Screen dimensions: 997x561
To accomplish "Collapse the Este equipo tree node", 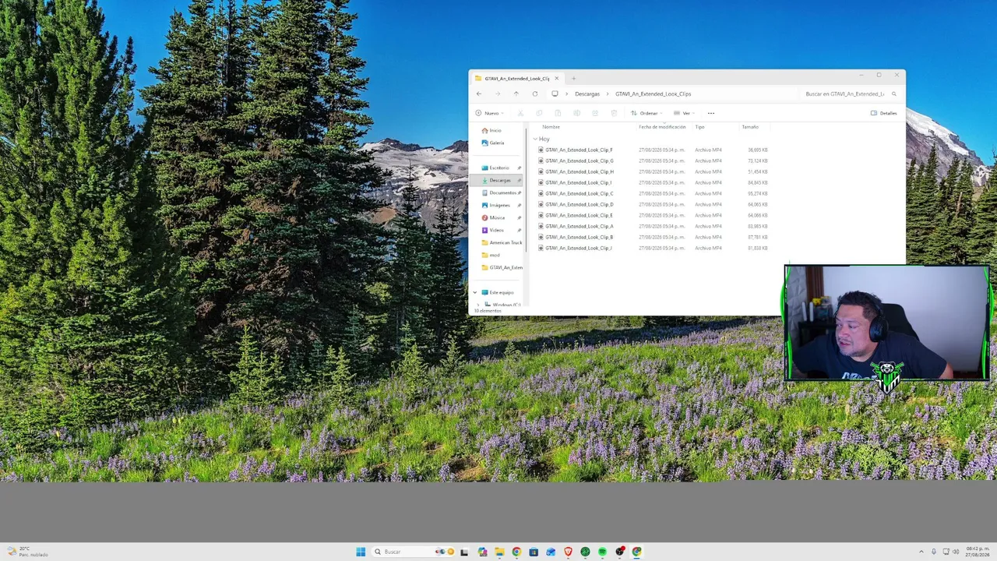I will click(475, 292).
